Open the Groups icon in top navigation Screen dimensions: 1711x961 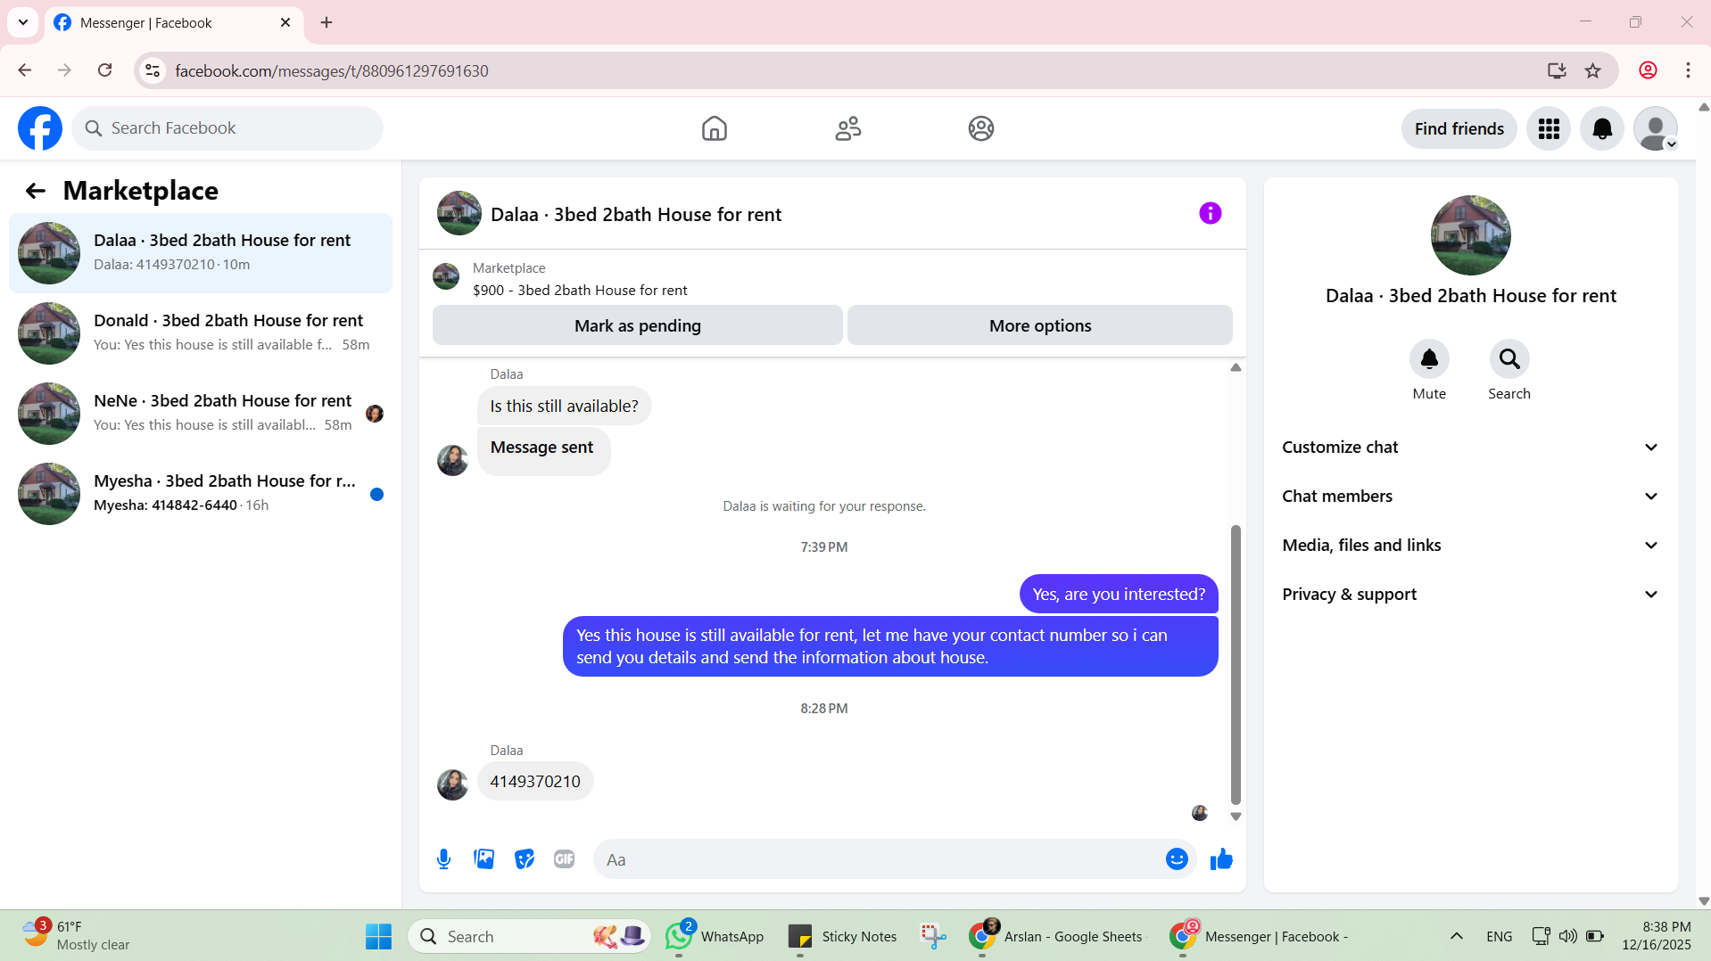pos(981,128)
